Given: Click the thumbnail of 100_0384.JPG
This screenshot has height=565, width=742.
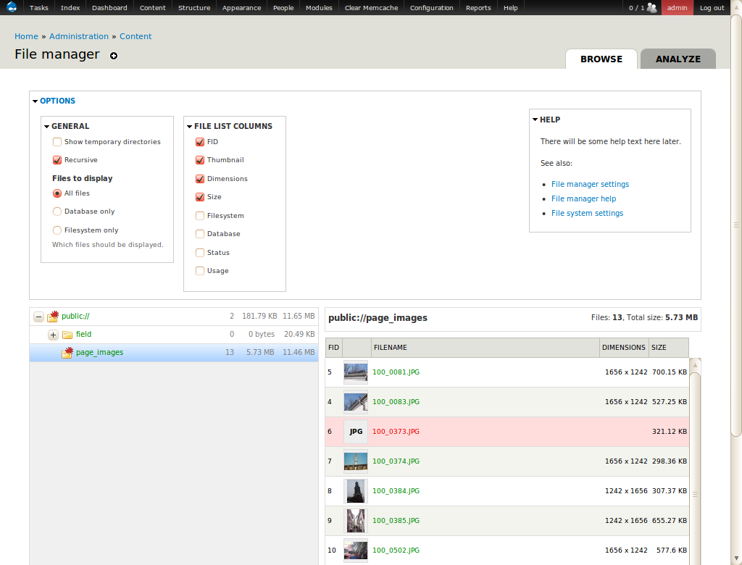Looking at the screenshot, I should point(355,490).
